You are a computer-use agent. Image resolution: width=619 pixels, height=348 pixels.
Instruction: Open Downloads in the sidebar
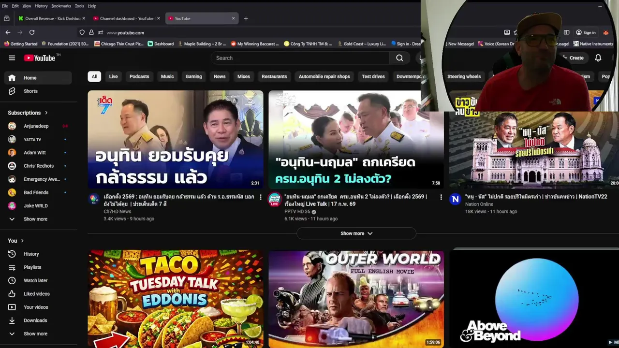tap(38, 320)
